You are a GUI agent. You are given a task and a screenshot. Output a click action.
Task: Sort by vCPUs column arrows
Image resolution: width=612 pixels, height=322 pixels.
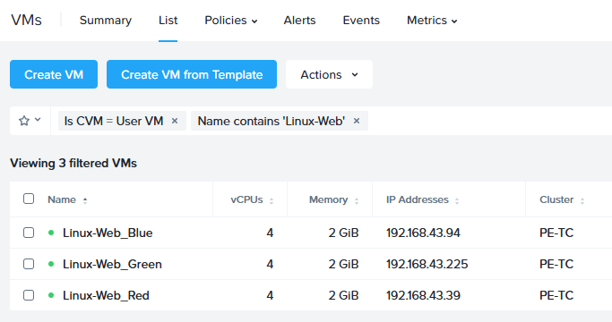[272, 200]
